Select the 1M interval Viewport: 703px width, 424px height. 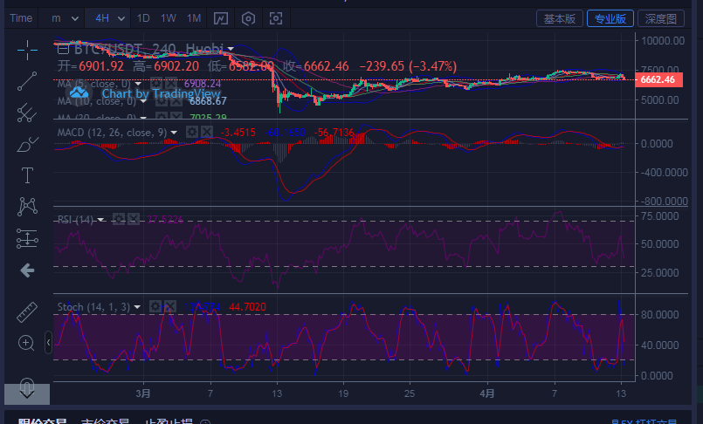[194, 18]
